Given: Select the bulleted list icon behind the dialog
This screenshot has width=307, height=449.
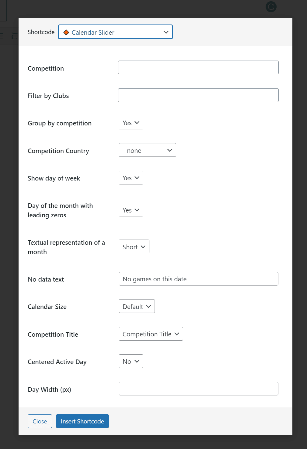Looking at the screenshot, I should pos(2,36).
